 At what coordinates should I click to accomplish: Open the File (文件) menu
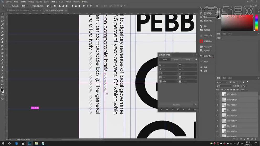click(x=9, y=2)
